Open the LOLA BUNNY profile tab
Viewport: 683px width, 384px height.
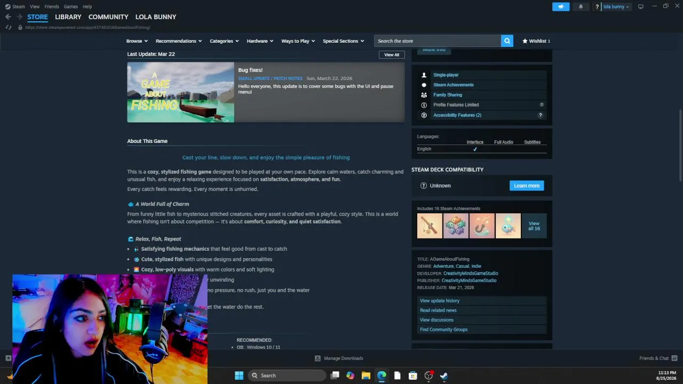(x=156, y=17)
